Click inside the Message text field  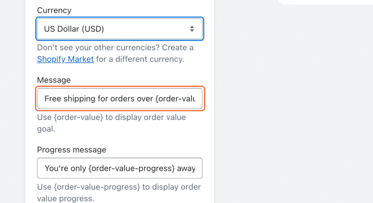point(119,98)
